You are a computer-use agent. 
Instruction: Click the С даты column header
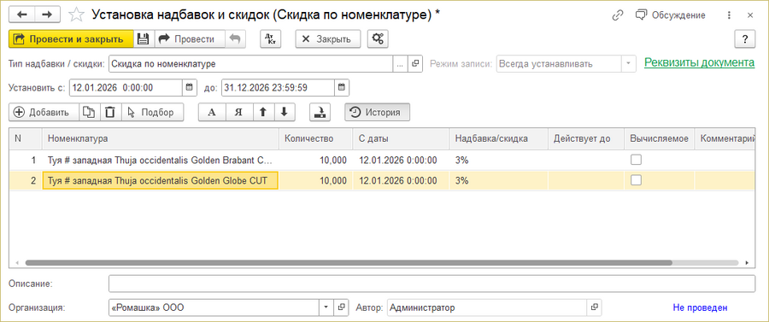(x=401, y=138)
